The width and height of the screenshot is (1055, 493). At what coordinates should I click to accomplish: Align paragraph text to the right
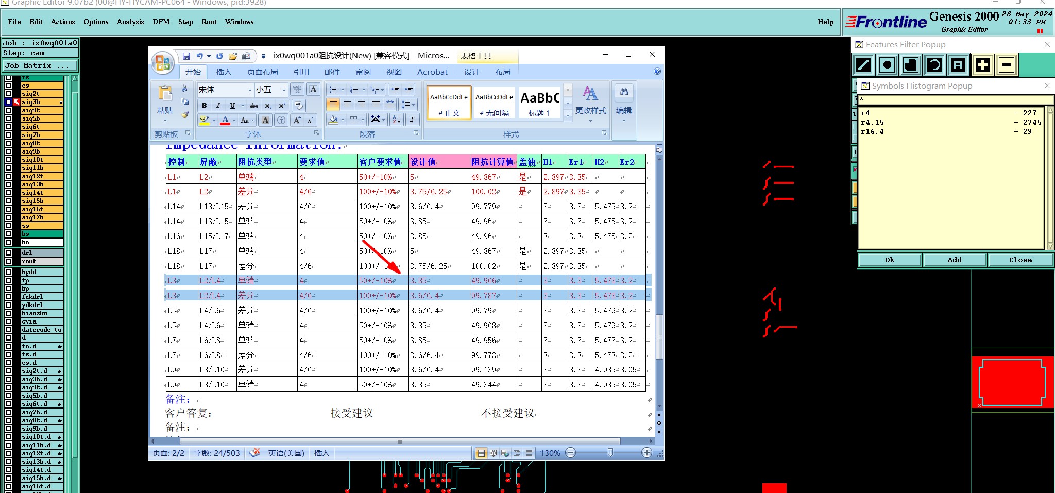coord(362,105)
